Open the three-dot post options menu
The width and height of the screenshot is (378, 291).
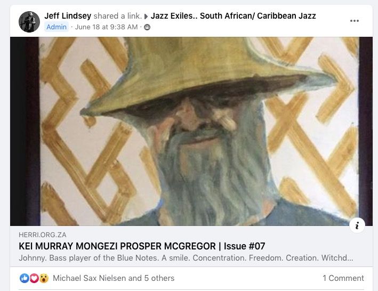(355, 21)
